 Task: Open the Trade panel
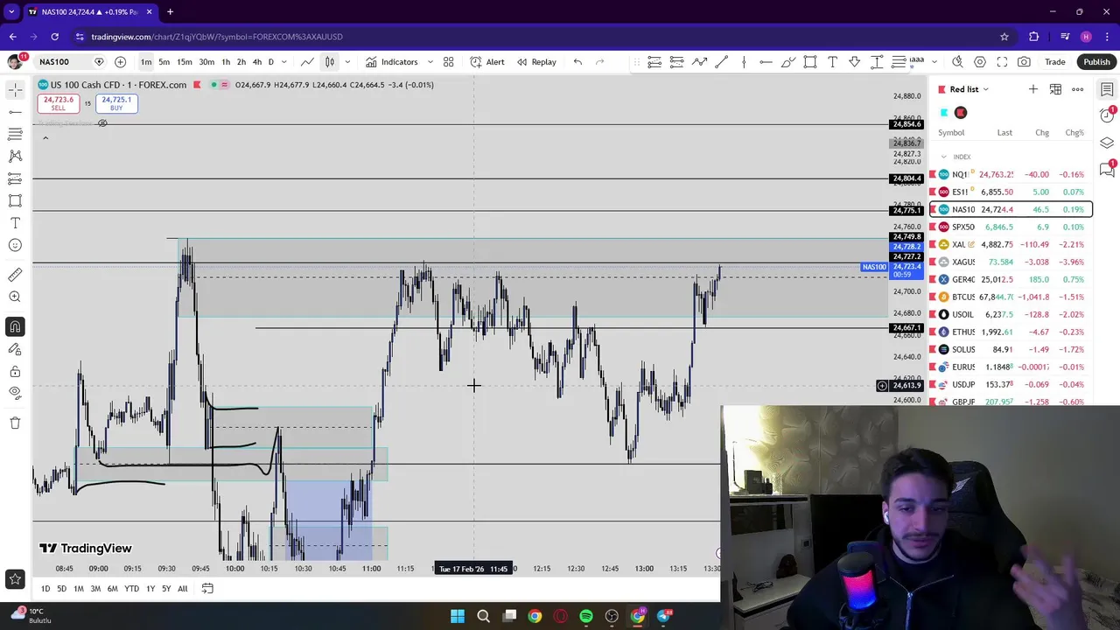(1055, 62)
